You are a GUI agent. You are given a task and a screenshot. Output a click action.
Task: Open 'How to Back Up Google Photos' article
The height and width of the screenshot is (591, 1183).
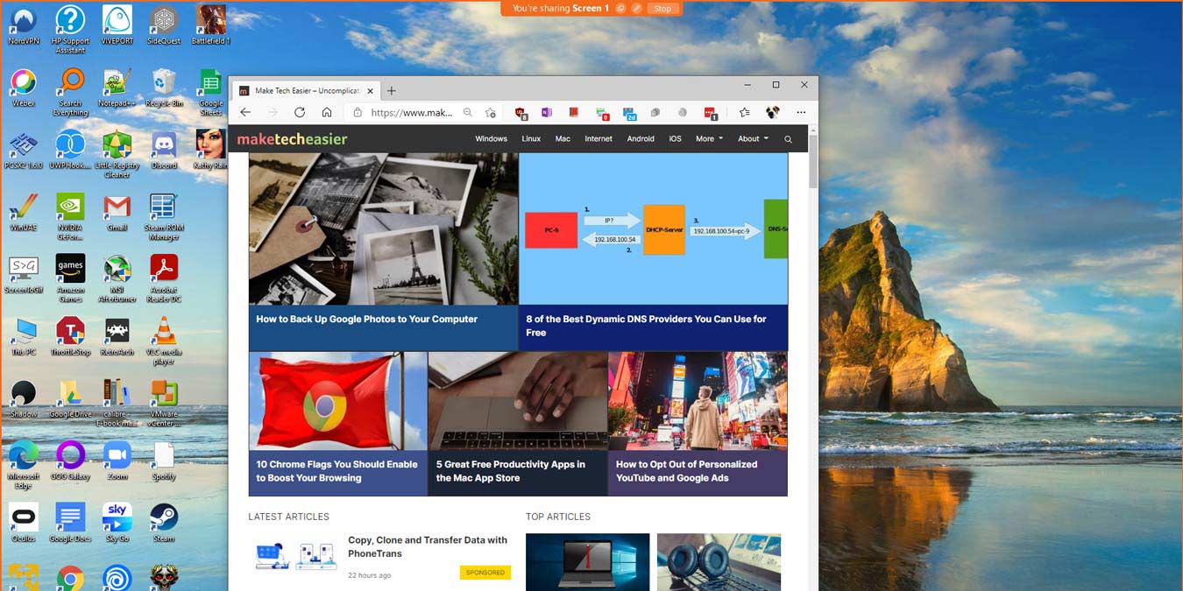[366, 320]
